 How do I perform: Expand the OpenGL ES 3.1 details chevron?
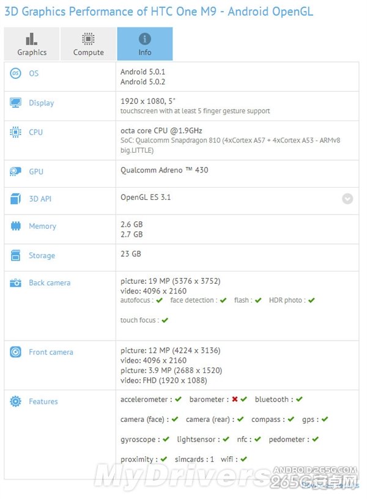(347, 199)
